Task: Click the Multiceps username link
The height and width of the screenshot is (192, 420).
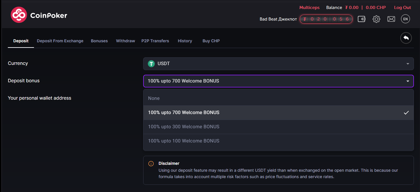Action: click(309, 8)
